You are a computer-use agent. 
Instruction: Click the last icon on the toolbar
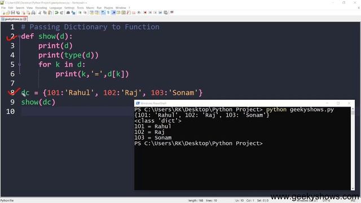pos(171,12)
